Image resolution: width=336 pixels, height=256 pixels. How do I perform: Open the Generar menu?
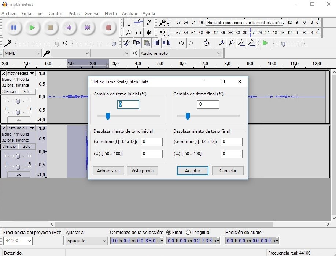(x=92, y=14)
